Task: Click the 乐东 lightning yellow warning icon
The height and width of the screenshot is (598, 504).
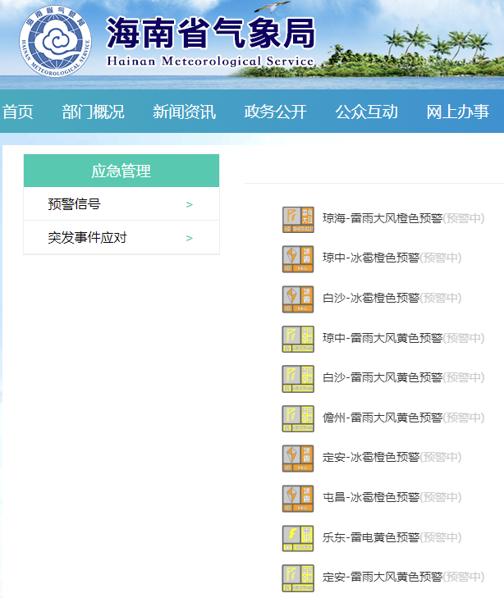Action: click(x=298, y=538)
